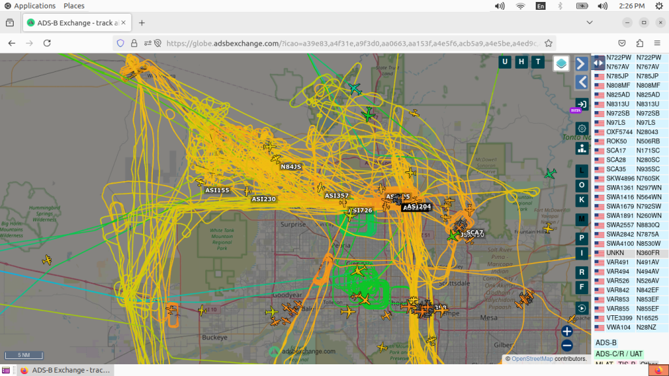Open the Firefox extensions puzzle icon
The width and height of the screenshot is (669, 376).
click(640, 43)
